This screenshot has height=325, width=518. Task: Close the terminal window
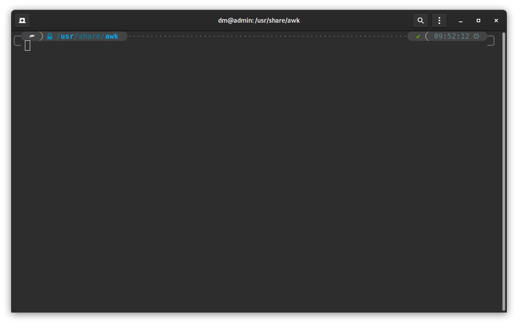(x=496, y=20)
